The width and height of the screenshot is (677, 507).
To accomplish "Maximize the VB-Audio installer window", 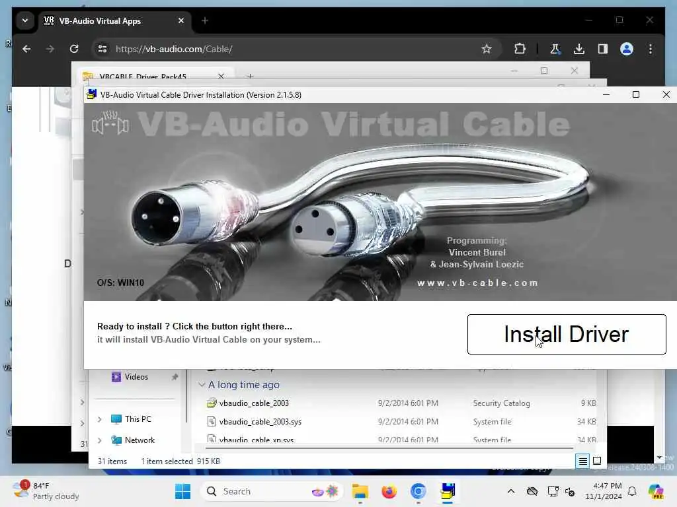I will click(636, 94).
